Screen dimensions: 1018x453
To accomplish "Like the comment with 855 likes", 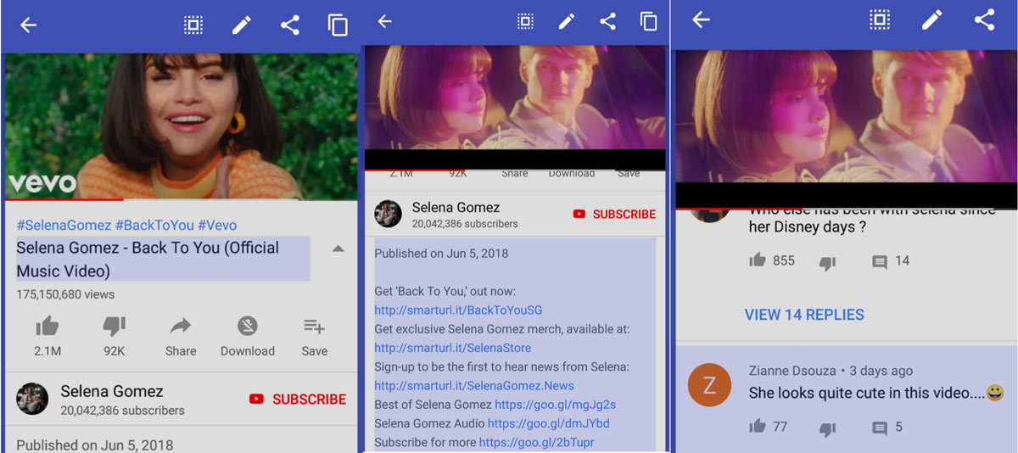I will (x=758, y=260).
